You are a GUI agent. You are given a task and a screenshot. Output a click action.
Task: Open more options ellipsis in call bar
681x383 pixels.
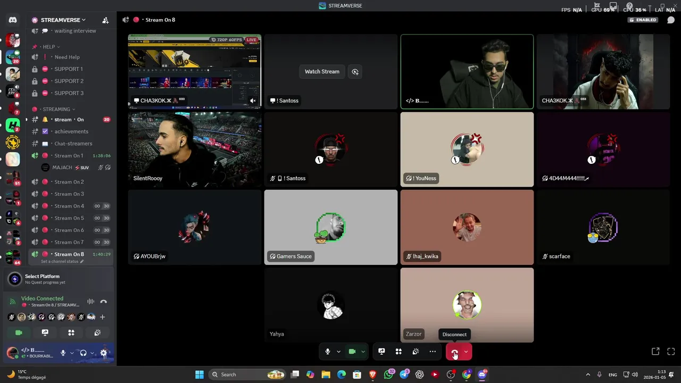[433, 352]
